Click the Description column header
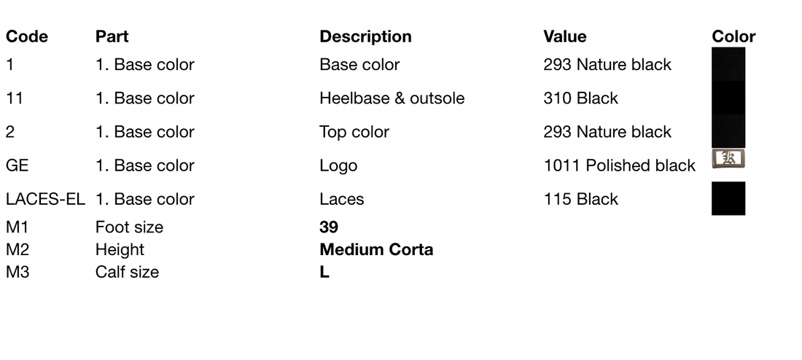 click(x=366, y=36)
